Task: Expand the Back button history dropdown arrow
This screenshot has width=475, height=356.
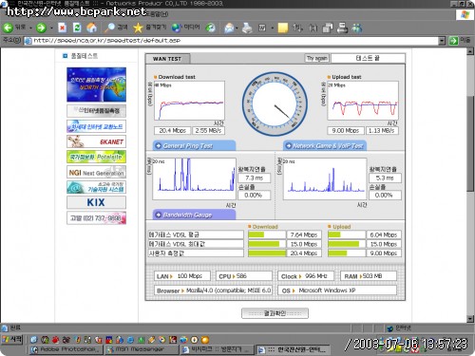Action: tap(30, 28)
